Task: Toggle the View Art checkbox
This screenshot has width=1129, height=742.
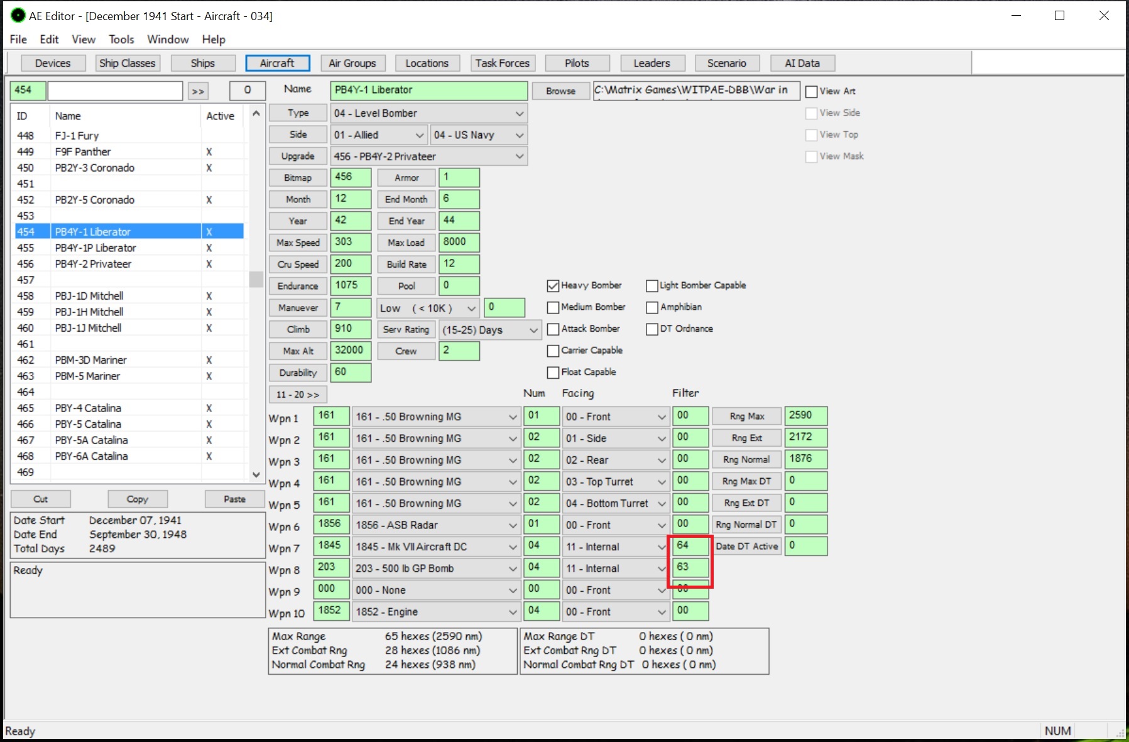Action: pyautogui.click(x=812, y=92)
